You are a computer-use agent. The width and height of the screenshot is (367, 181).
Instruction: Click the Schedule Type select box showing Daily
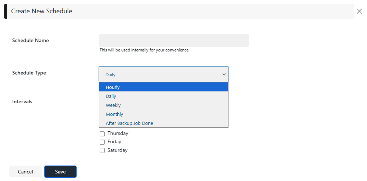tap(163, 74)
